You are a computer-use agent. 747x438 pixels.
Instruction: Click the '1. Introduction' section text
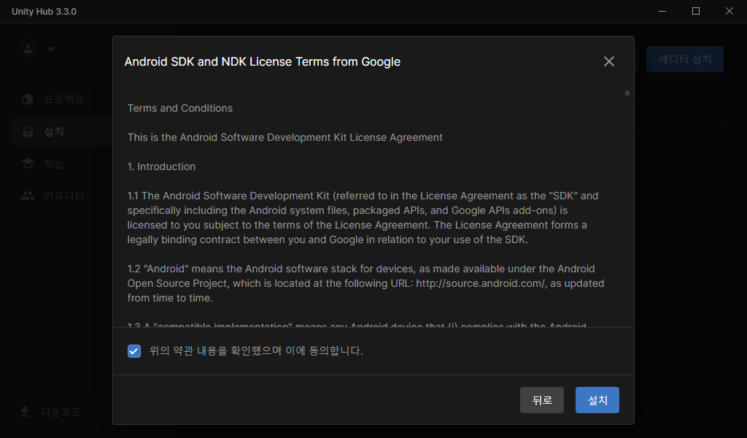point(161,166)
